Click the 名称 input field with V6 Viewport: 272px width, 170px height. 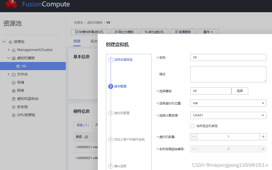click(x=228, y=57)
